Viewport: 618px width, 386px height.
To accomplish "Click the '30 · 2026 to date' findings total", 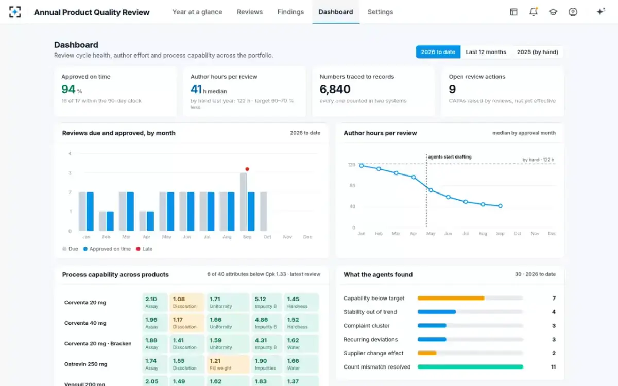I will (535, 274).
